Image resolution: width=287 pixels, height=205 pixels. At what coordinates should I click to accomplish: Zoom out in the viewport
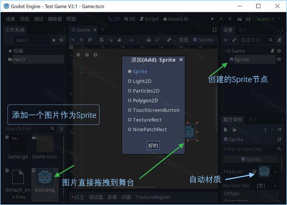[78, 55]
